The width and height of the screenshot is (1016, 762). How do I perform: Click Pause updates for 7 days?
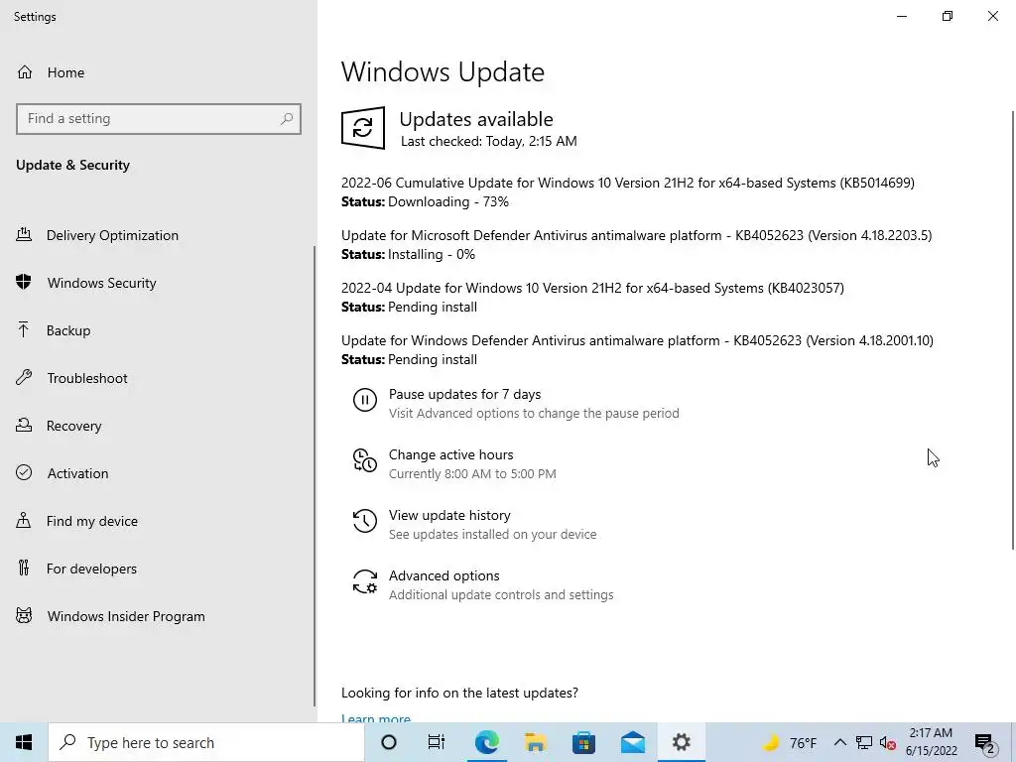(x=464, y=394)
